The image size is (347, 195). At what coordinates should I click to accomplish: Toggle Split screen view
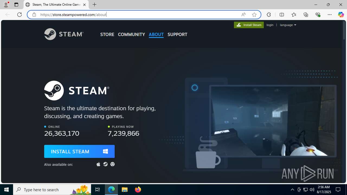(x=282, y=15)
